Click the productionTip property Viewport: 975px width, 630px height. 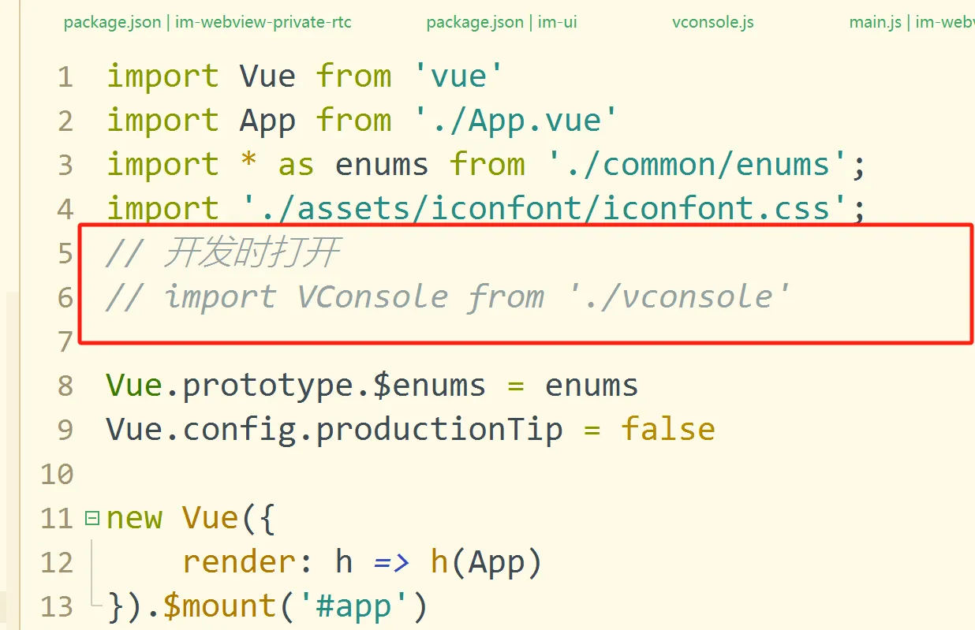[x=439, y=430]
